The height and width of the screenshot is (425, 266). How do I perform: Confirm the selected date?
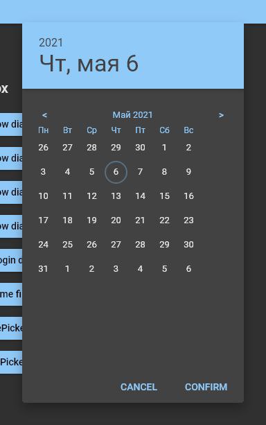click(x=206, y=387)
